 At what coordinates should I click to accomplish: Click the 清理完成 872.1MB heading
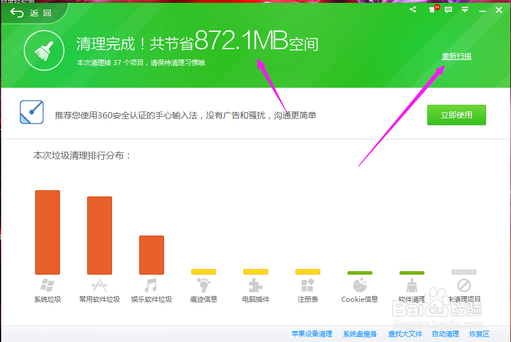(197, 41)
